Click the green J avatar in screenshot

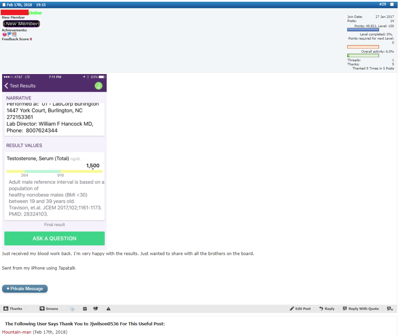pos(98,86)
